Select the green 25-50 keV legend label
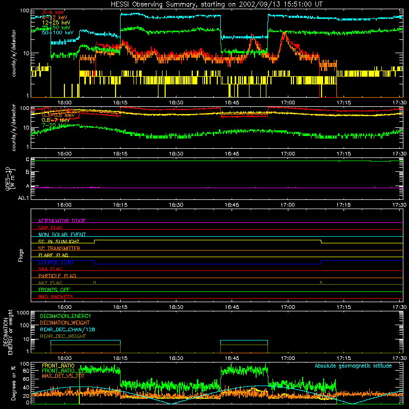409x409 pixels. tap(56, 28)
